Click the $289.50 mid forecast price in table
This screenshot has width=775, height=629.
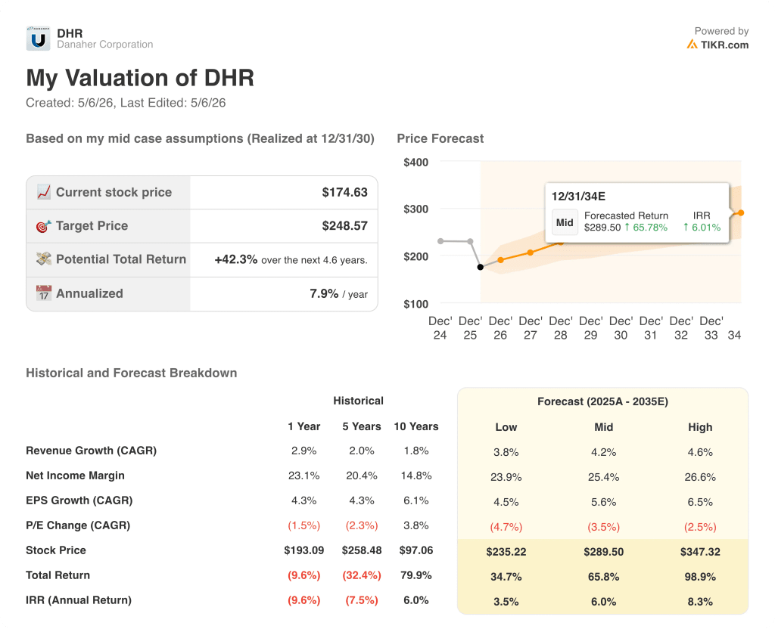(603, 552)
